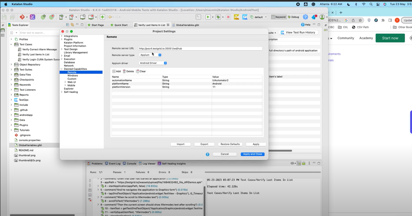
Task: Click the browser bookmark star icon
Action: click(x=360, y=20)
